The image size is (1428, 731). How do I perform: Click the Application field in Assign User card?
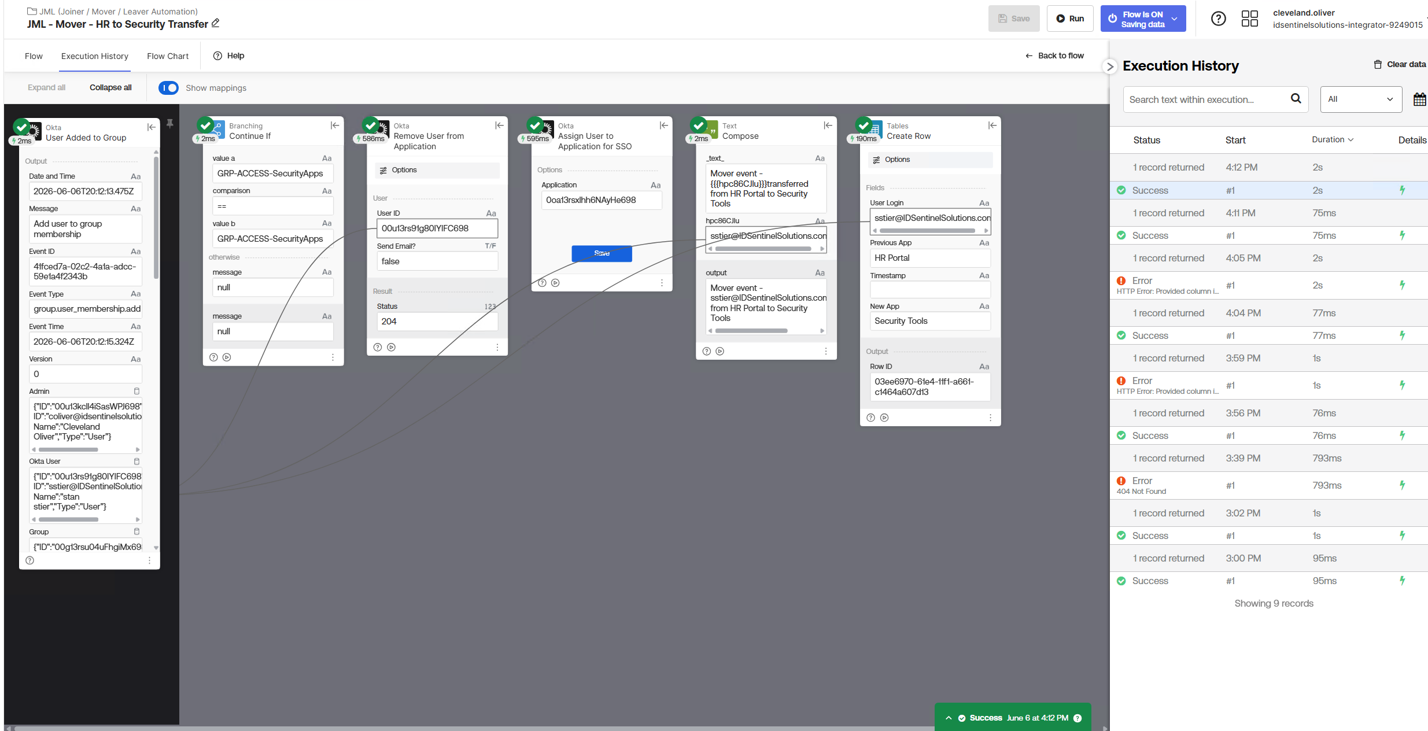[602, 200]
